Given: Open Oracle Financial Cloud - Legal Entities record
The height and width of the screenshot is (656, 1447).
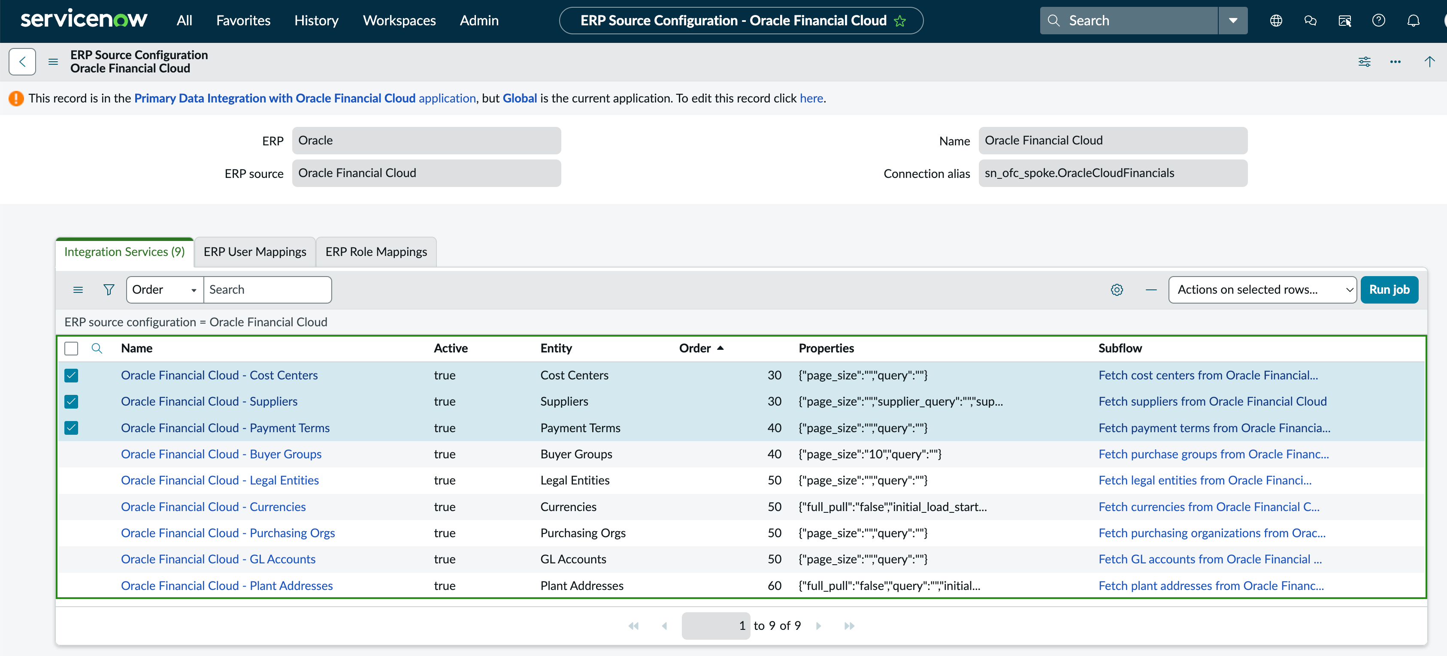Looking at the screenshot, I should [x=220, y=480].
